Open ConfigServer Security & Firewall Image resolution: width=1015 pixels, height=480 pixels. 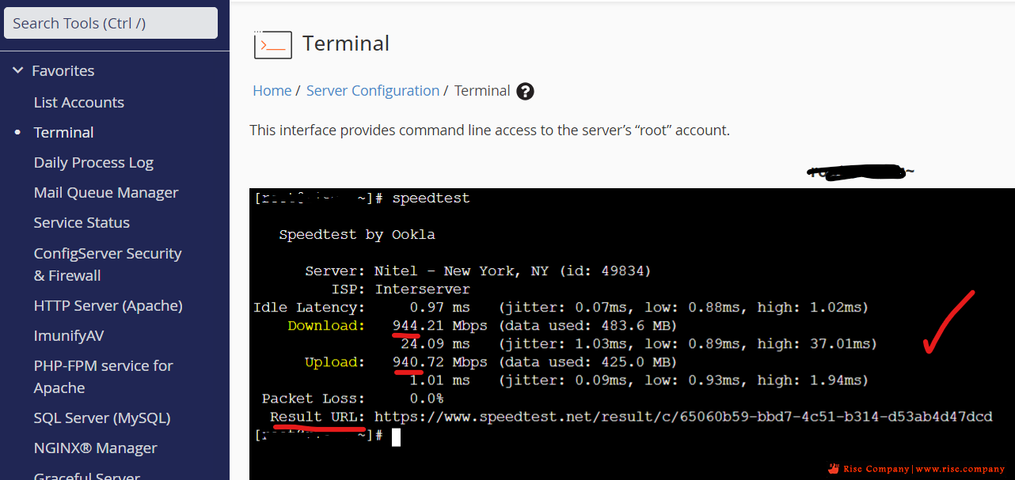pos(108,264)
